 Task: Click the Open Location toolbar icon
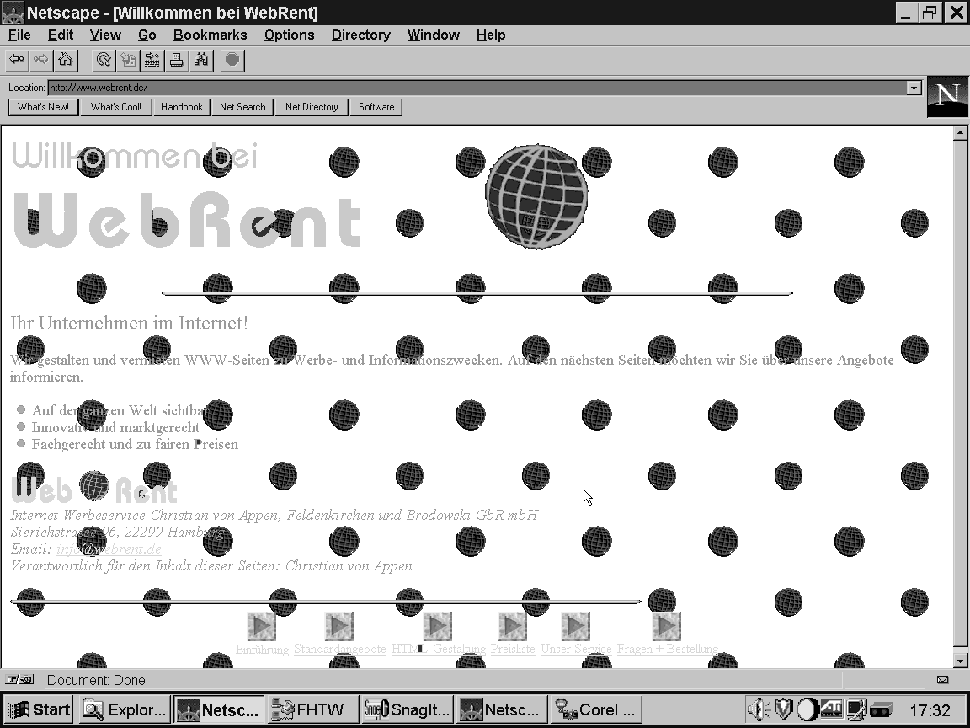pyautogui.click(x=152, y=60)
